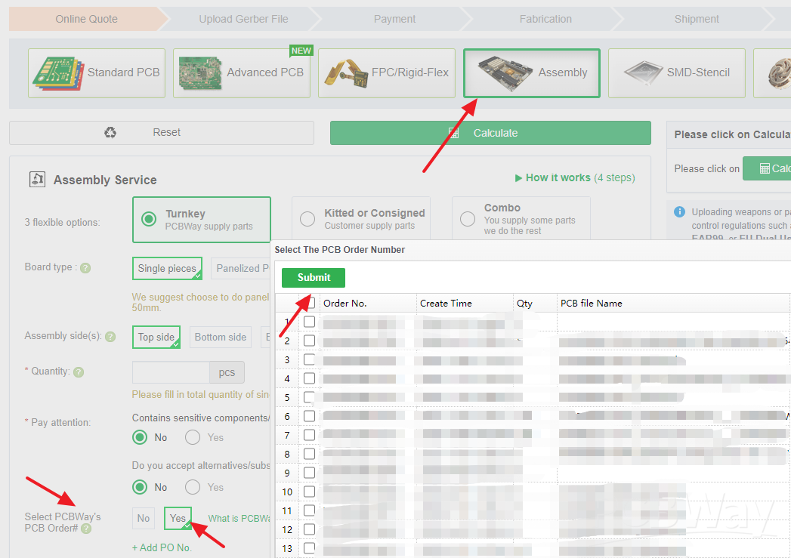791x558 pixels.
Task: Click the Assembly Service panel icon
Action: point(37,179)
